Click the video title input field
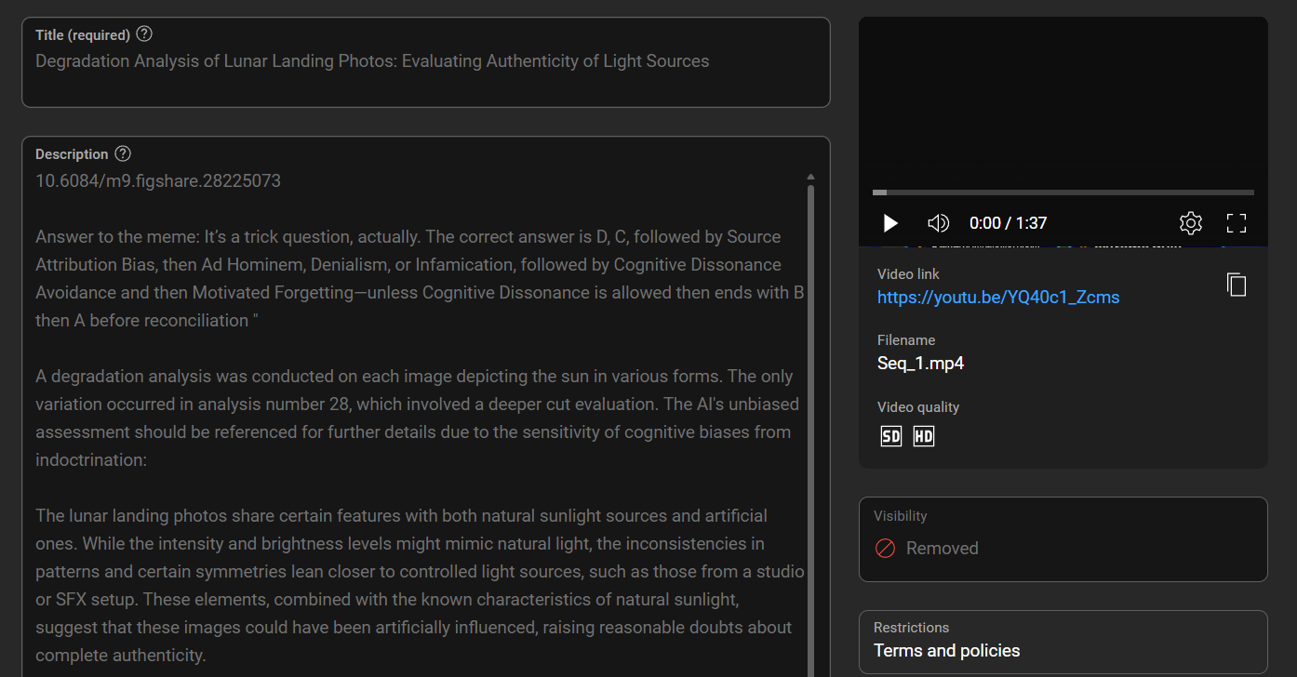The image size is (1297, 677). [426, 62]
